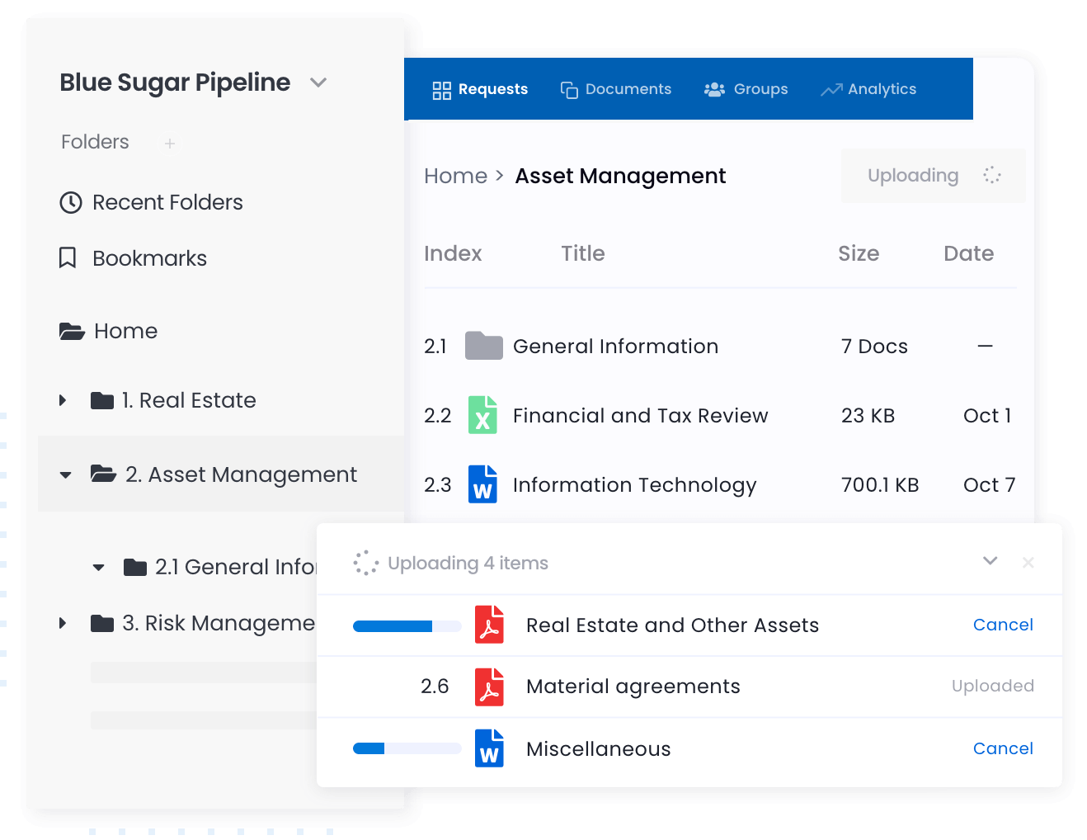
Task: Click the Excel icon for Financial and Tax Review
Action: click(482, 415)
